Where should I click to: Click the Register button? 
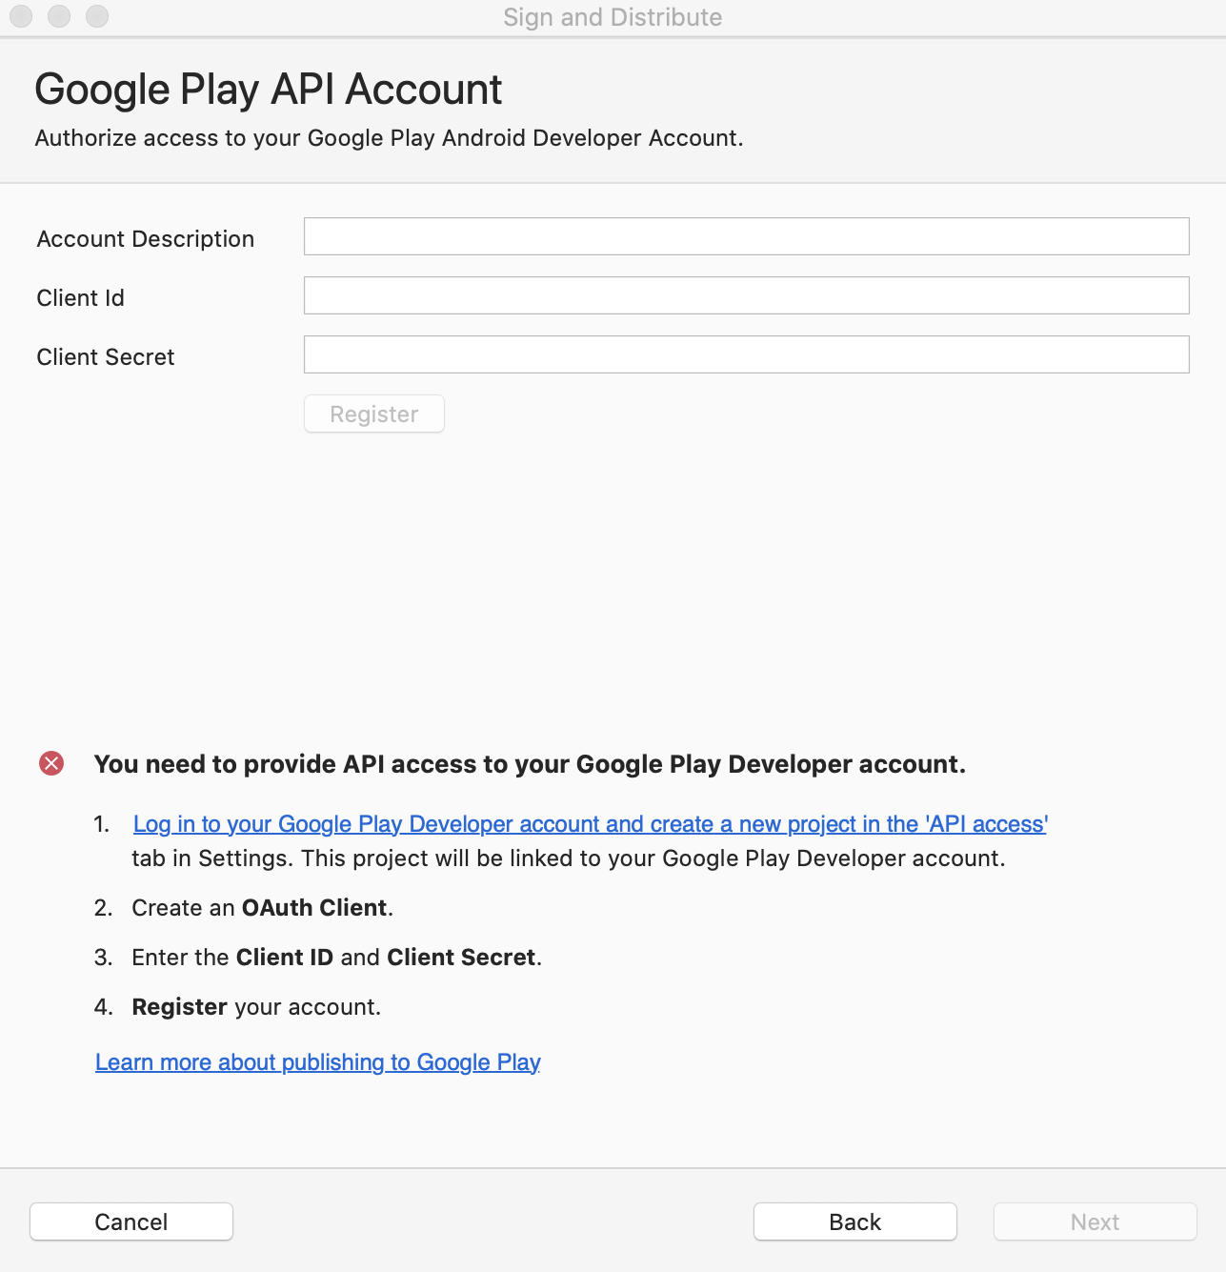tap(374, 414)
